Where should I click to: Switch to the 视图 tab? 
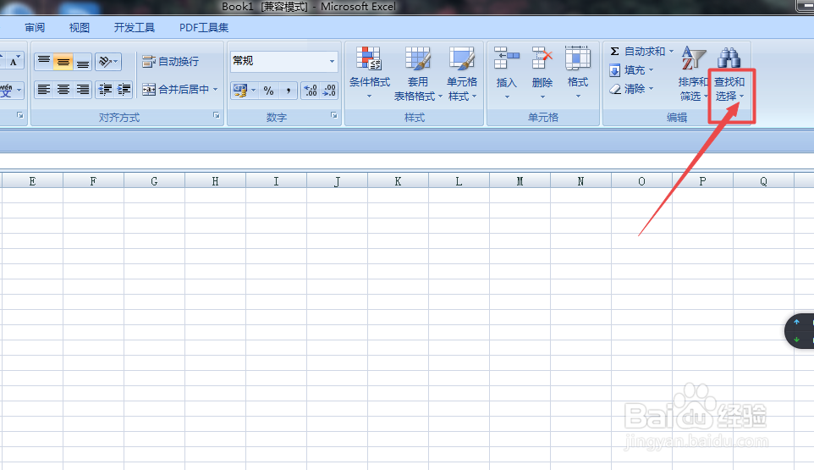tap(80, 28)
